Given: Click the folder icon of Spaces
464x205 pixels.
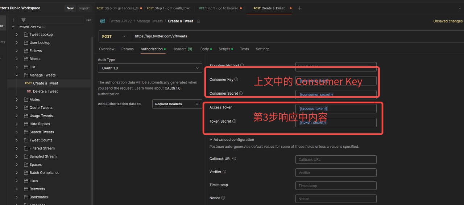Looking at the screenshot, I should 26,164.
